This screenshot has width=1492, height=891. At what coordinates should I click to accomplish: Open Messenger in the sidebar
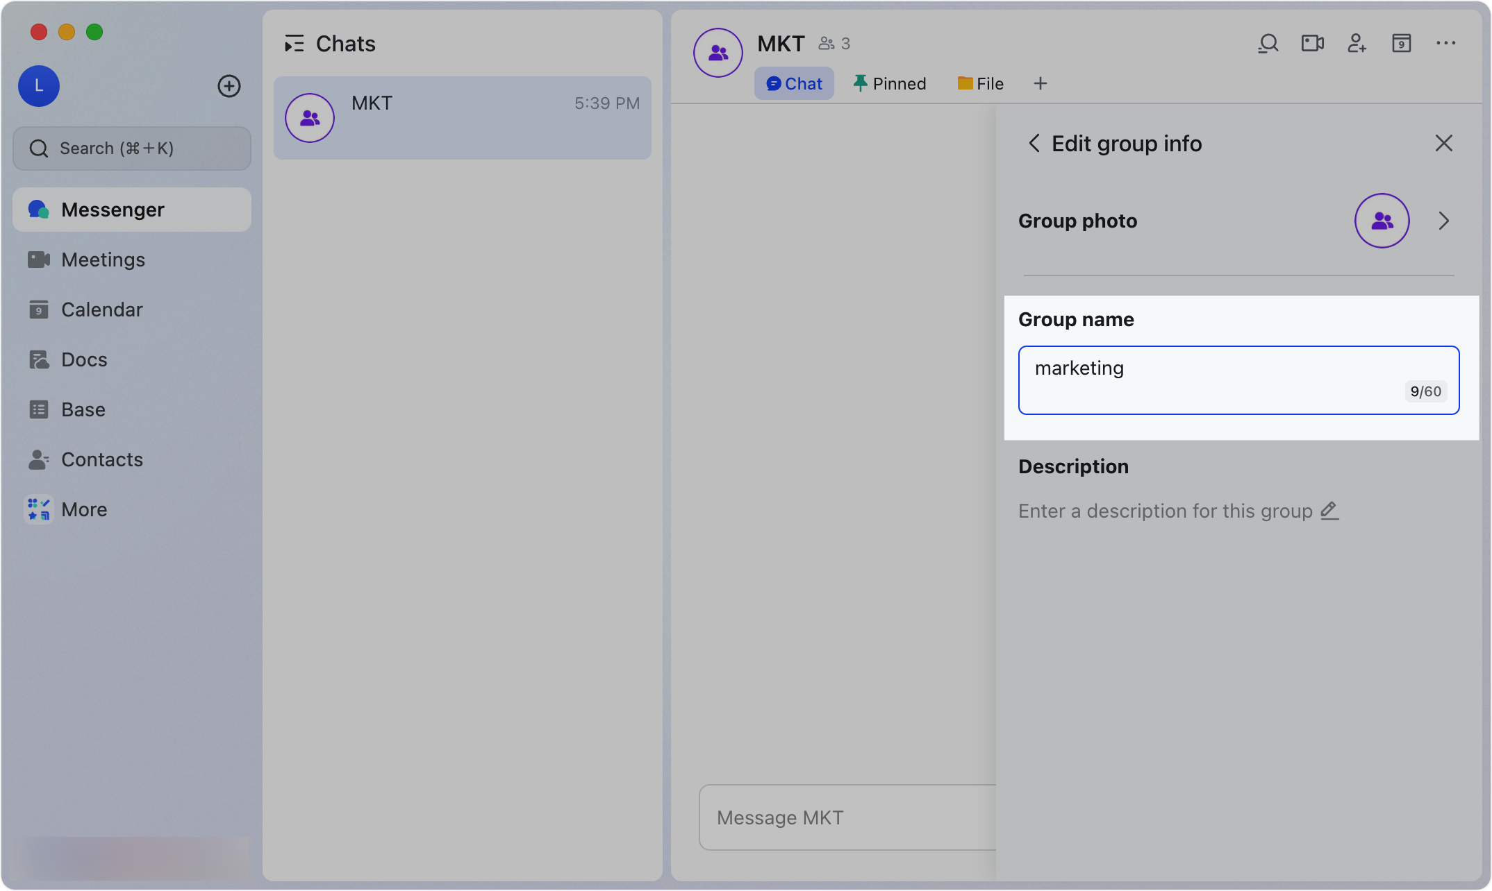coord(132,210)
